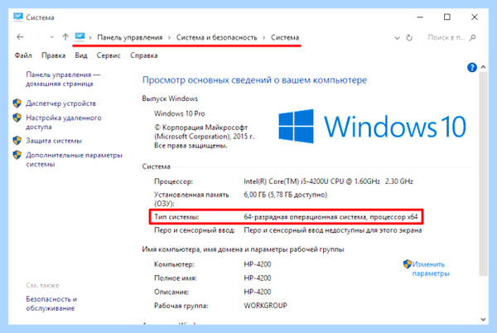The width and height of the screenshot is (497, 333).
Task: Open address bar history dropdown
Action: tap(397, 38)
